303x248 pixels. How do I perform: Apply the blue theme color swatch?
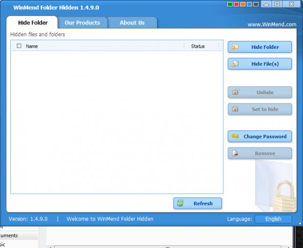249,4
